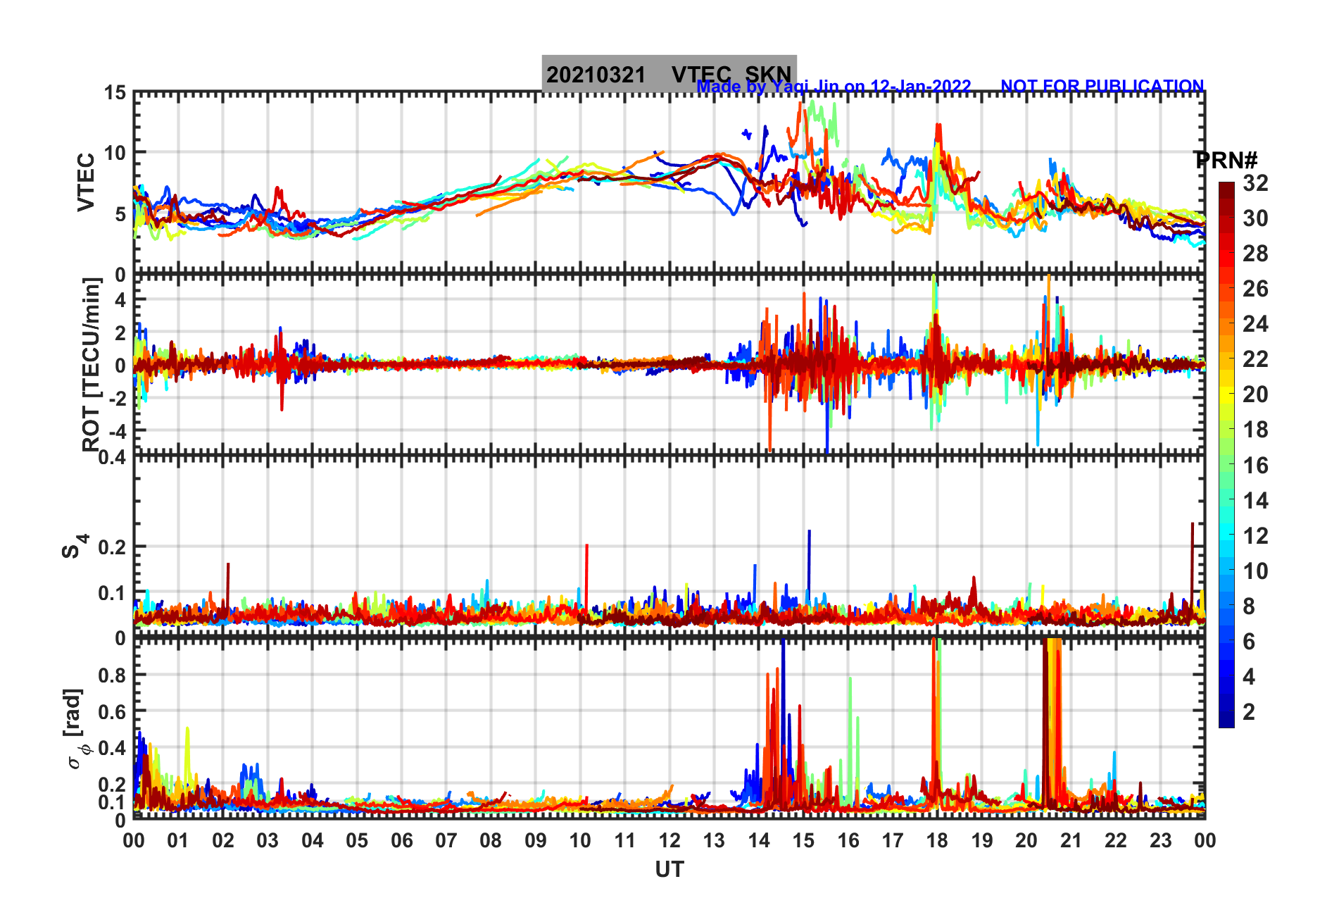
Task: Click inside the ROT time-series panel
Action: (x=669, y=365)
